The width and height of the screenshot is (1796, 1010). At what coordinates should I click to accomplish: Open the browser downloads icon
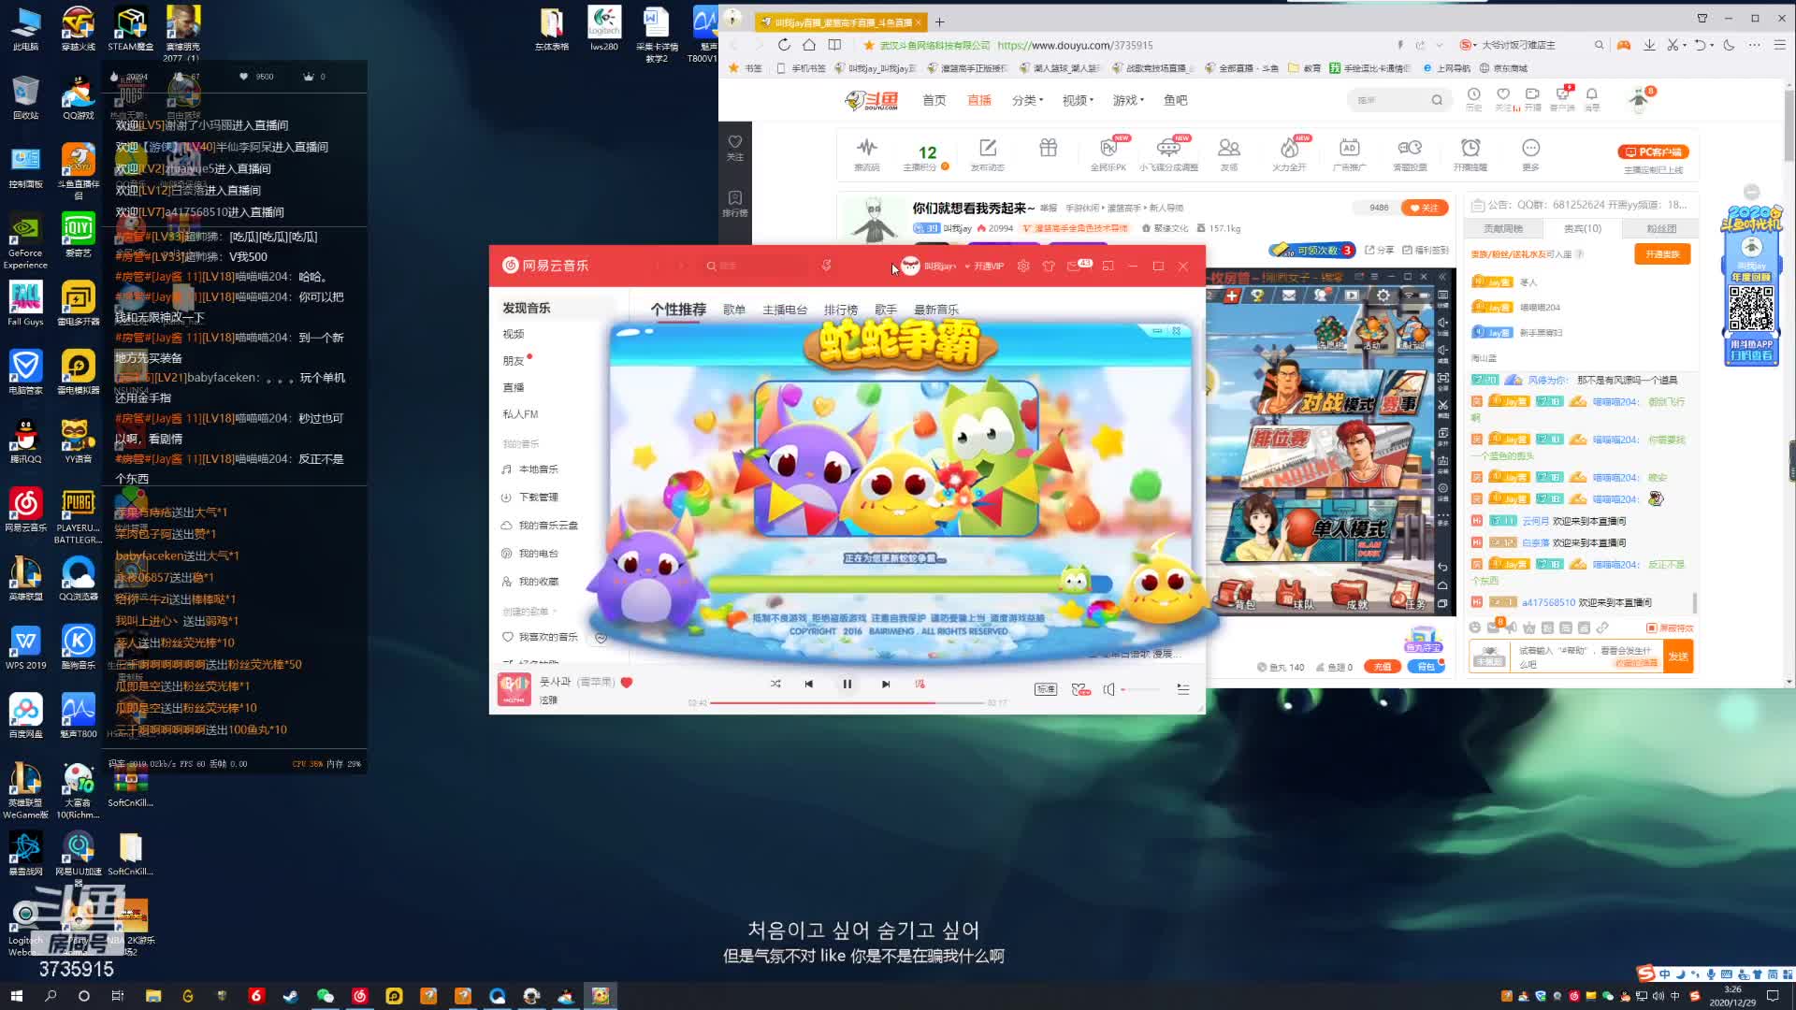click(x=1649, y=45)
